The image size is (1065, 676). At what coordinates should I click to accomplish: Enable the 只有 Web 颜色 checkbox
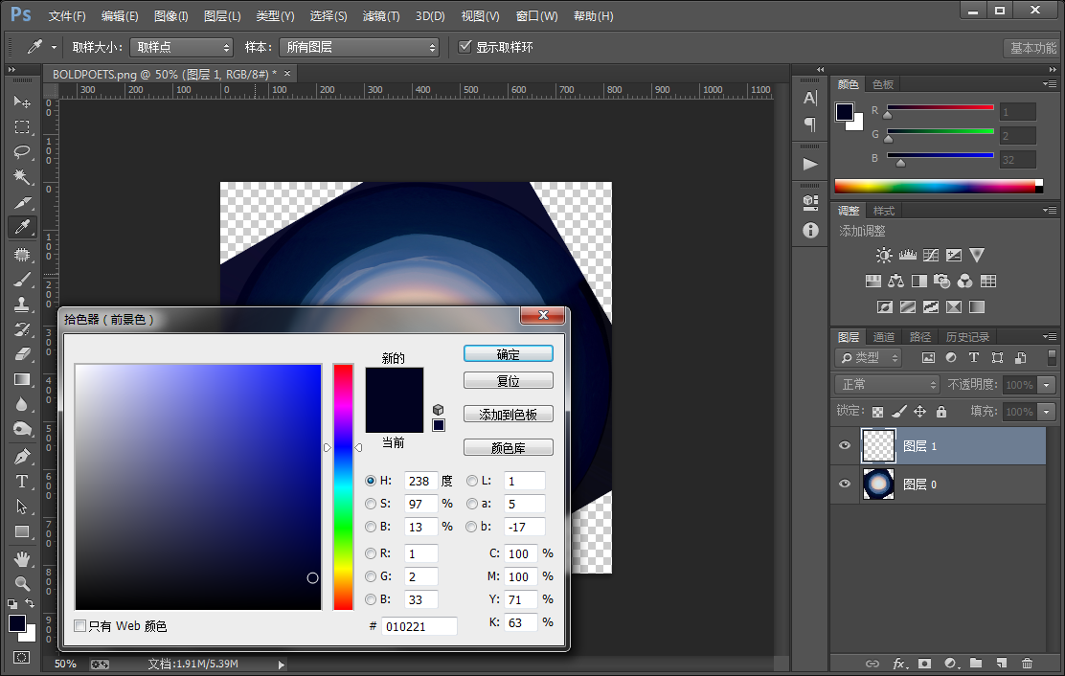click(80, 626)
